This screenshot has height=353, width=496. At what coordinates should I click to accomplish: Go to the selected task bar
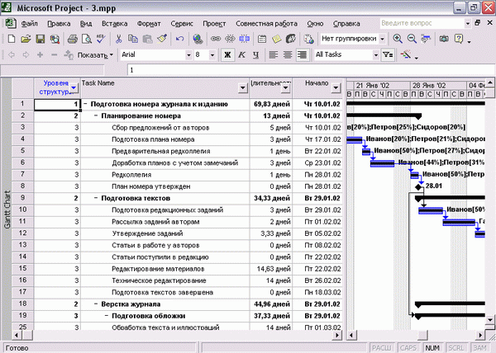pos(426,39)
